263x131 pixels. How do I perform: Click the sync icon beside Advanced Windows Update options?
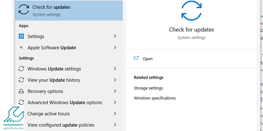coord(21,102)
